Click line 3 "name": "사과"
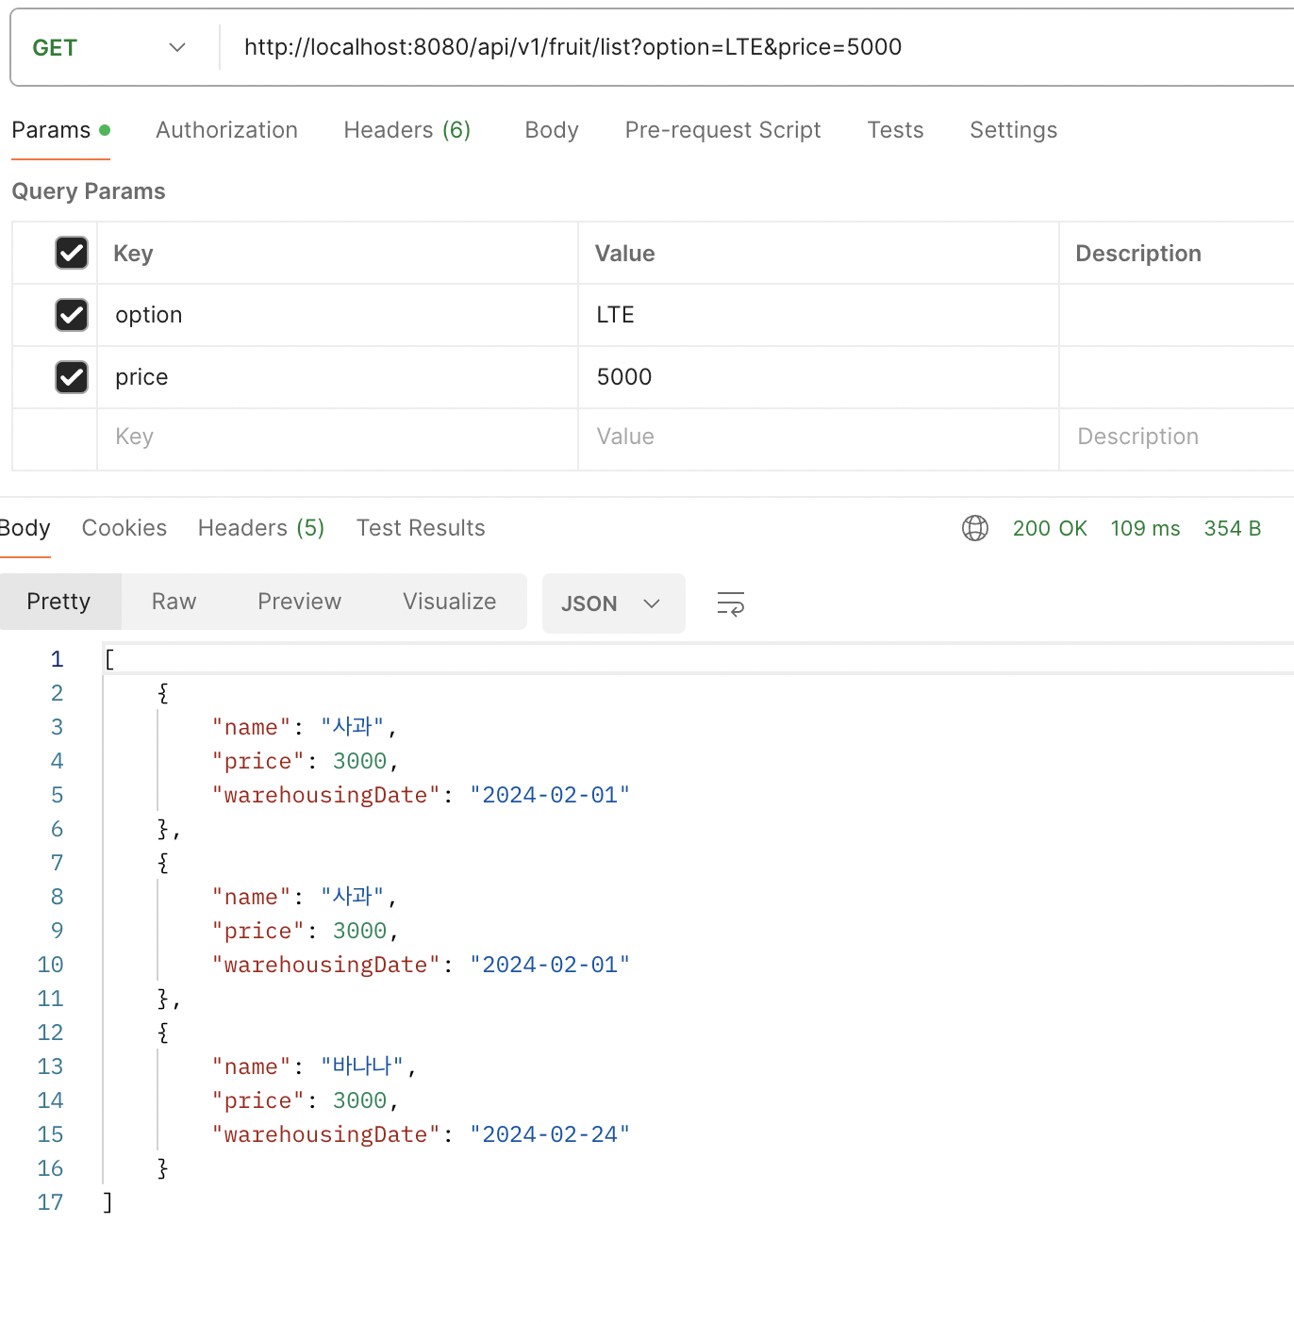Screen dimensions: 1294x1322 tap(304, 727)
